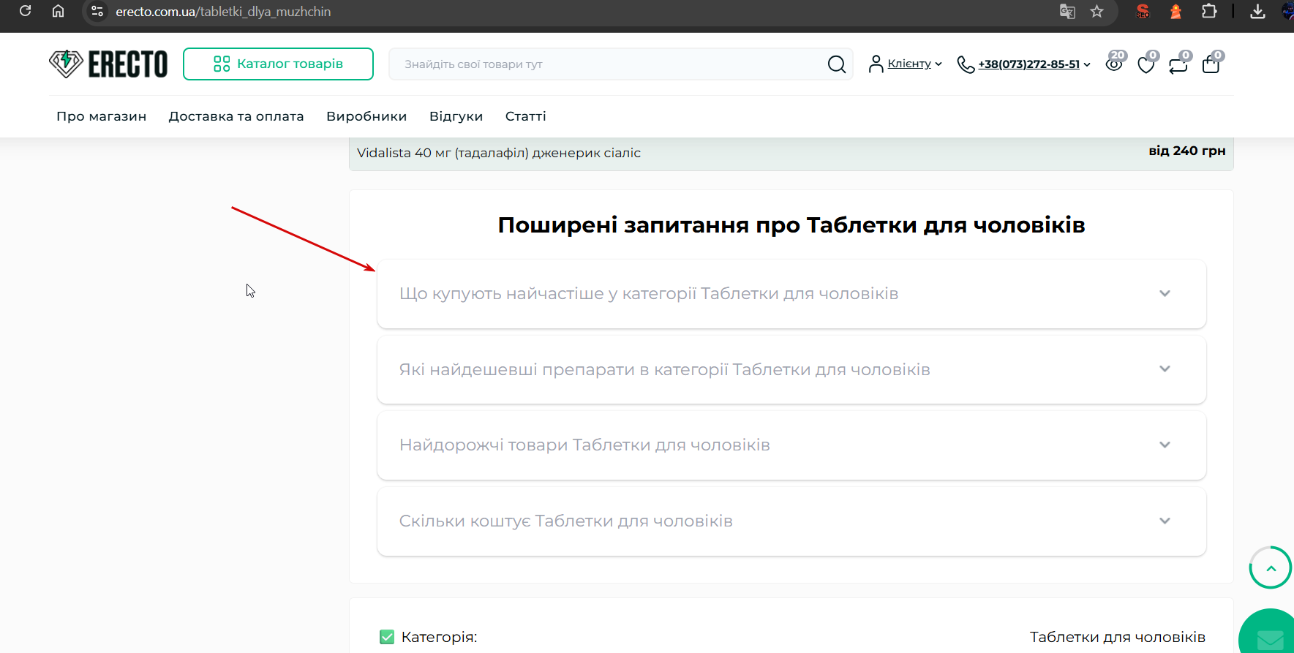The width and height of the screenshot is (1294, 653).
Task: Open Виробники menu item
Action: click(x=366, y=116)
